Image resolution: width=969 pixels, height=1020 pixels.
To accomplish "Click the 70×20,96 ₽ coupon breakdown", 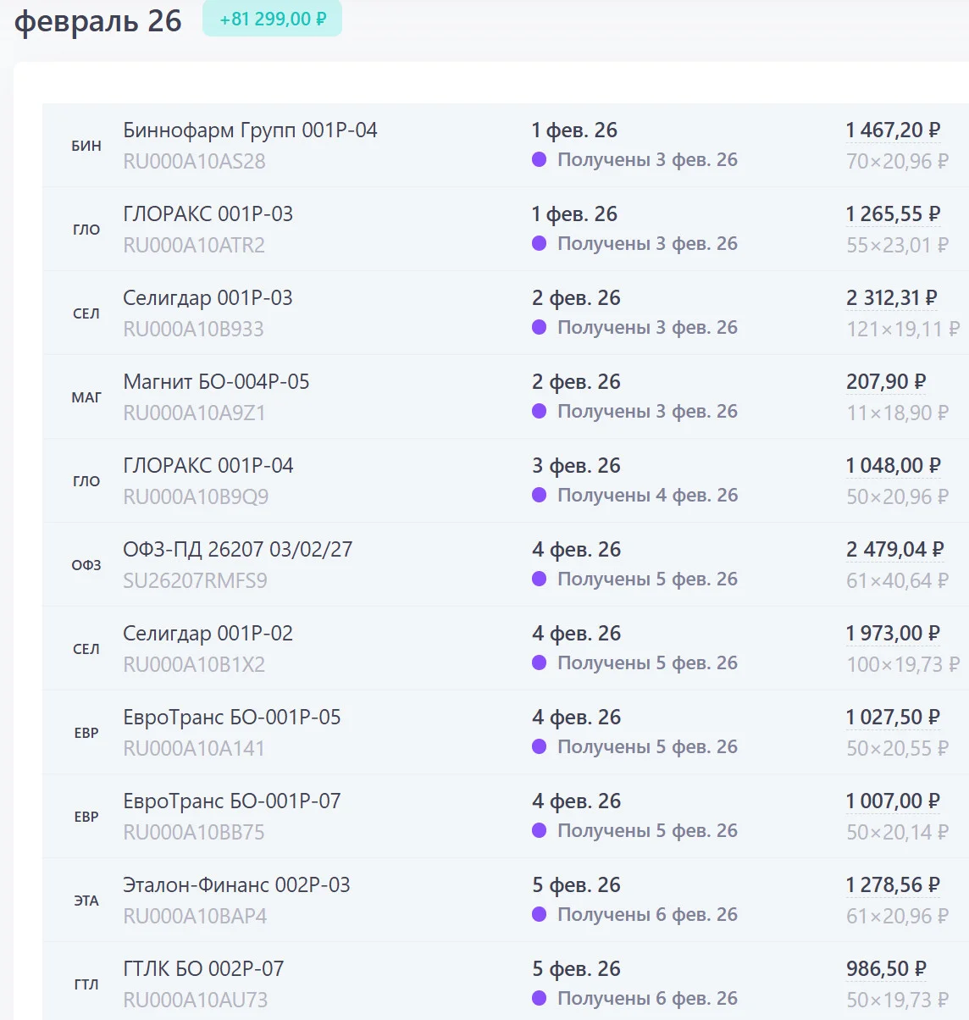I will tap(897, 161).
